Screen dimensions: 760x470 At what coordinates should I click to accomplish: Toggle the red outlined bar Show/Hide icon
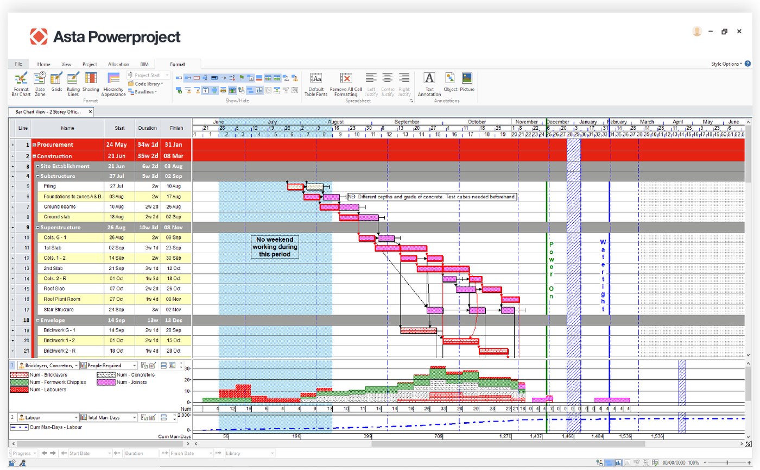point(197,78)
